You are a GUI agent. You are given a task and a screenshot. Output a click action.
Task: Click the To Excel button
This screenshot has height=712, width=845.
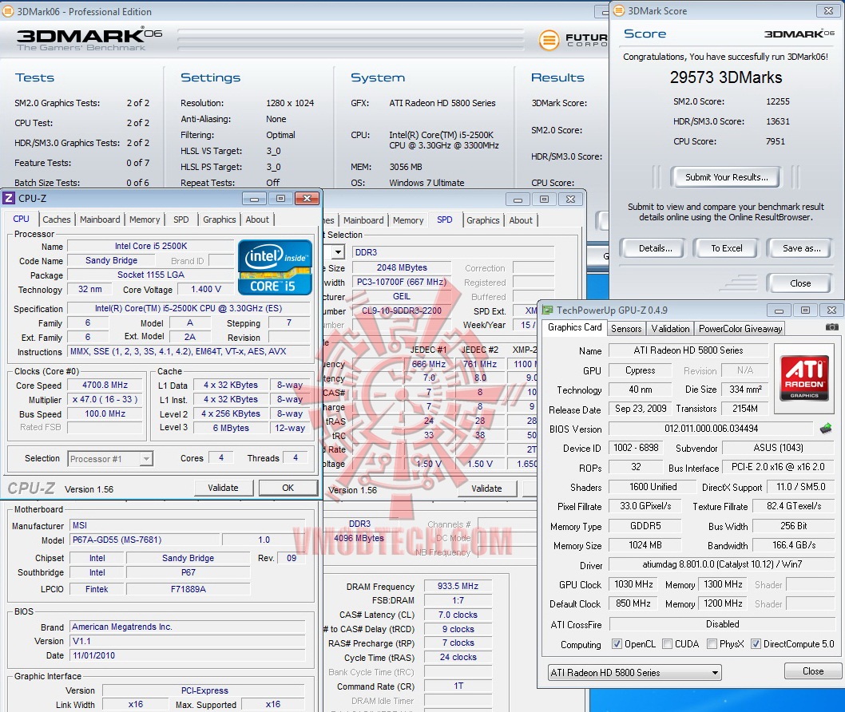(726, 248)
